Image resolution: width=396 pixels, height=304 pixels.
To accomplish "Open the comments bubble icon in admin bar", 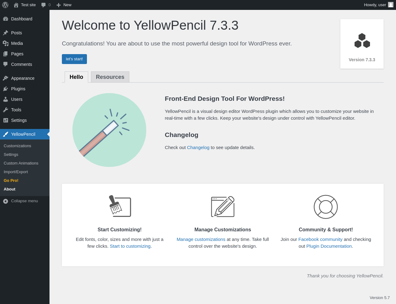I will coord(44,5).
